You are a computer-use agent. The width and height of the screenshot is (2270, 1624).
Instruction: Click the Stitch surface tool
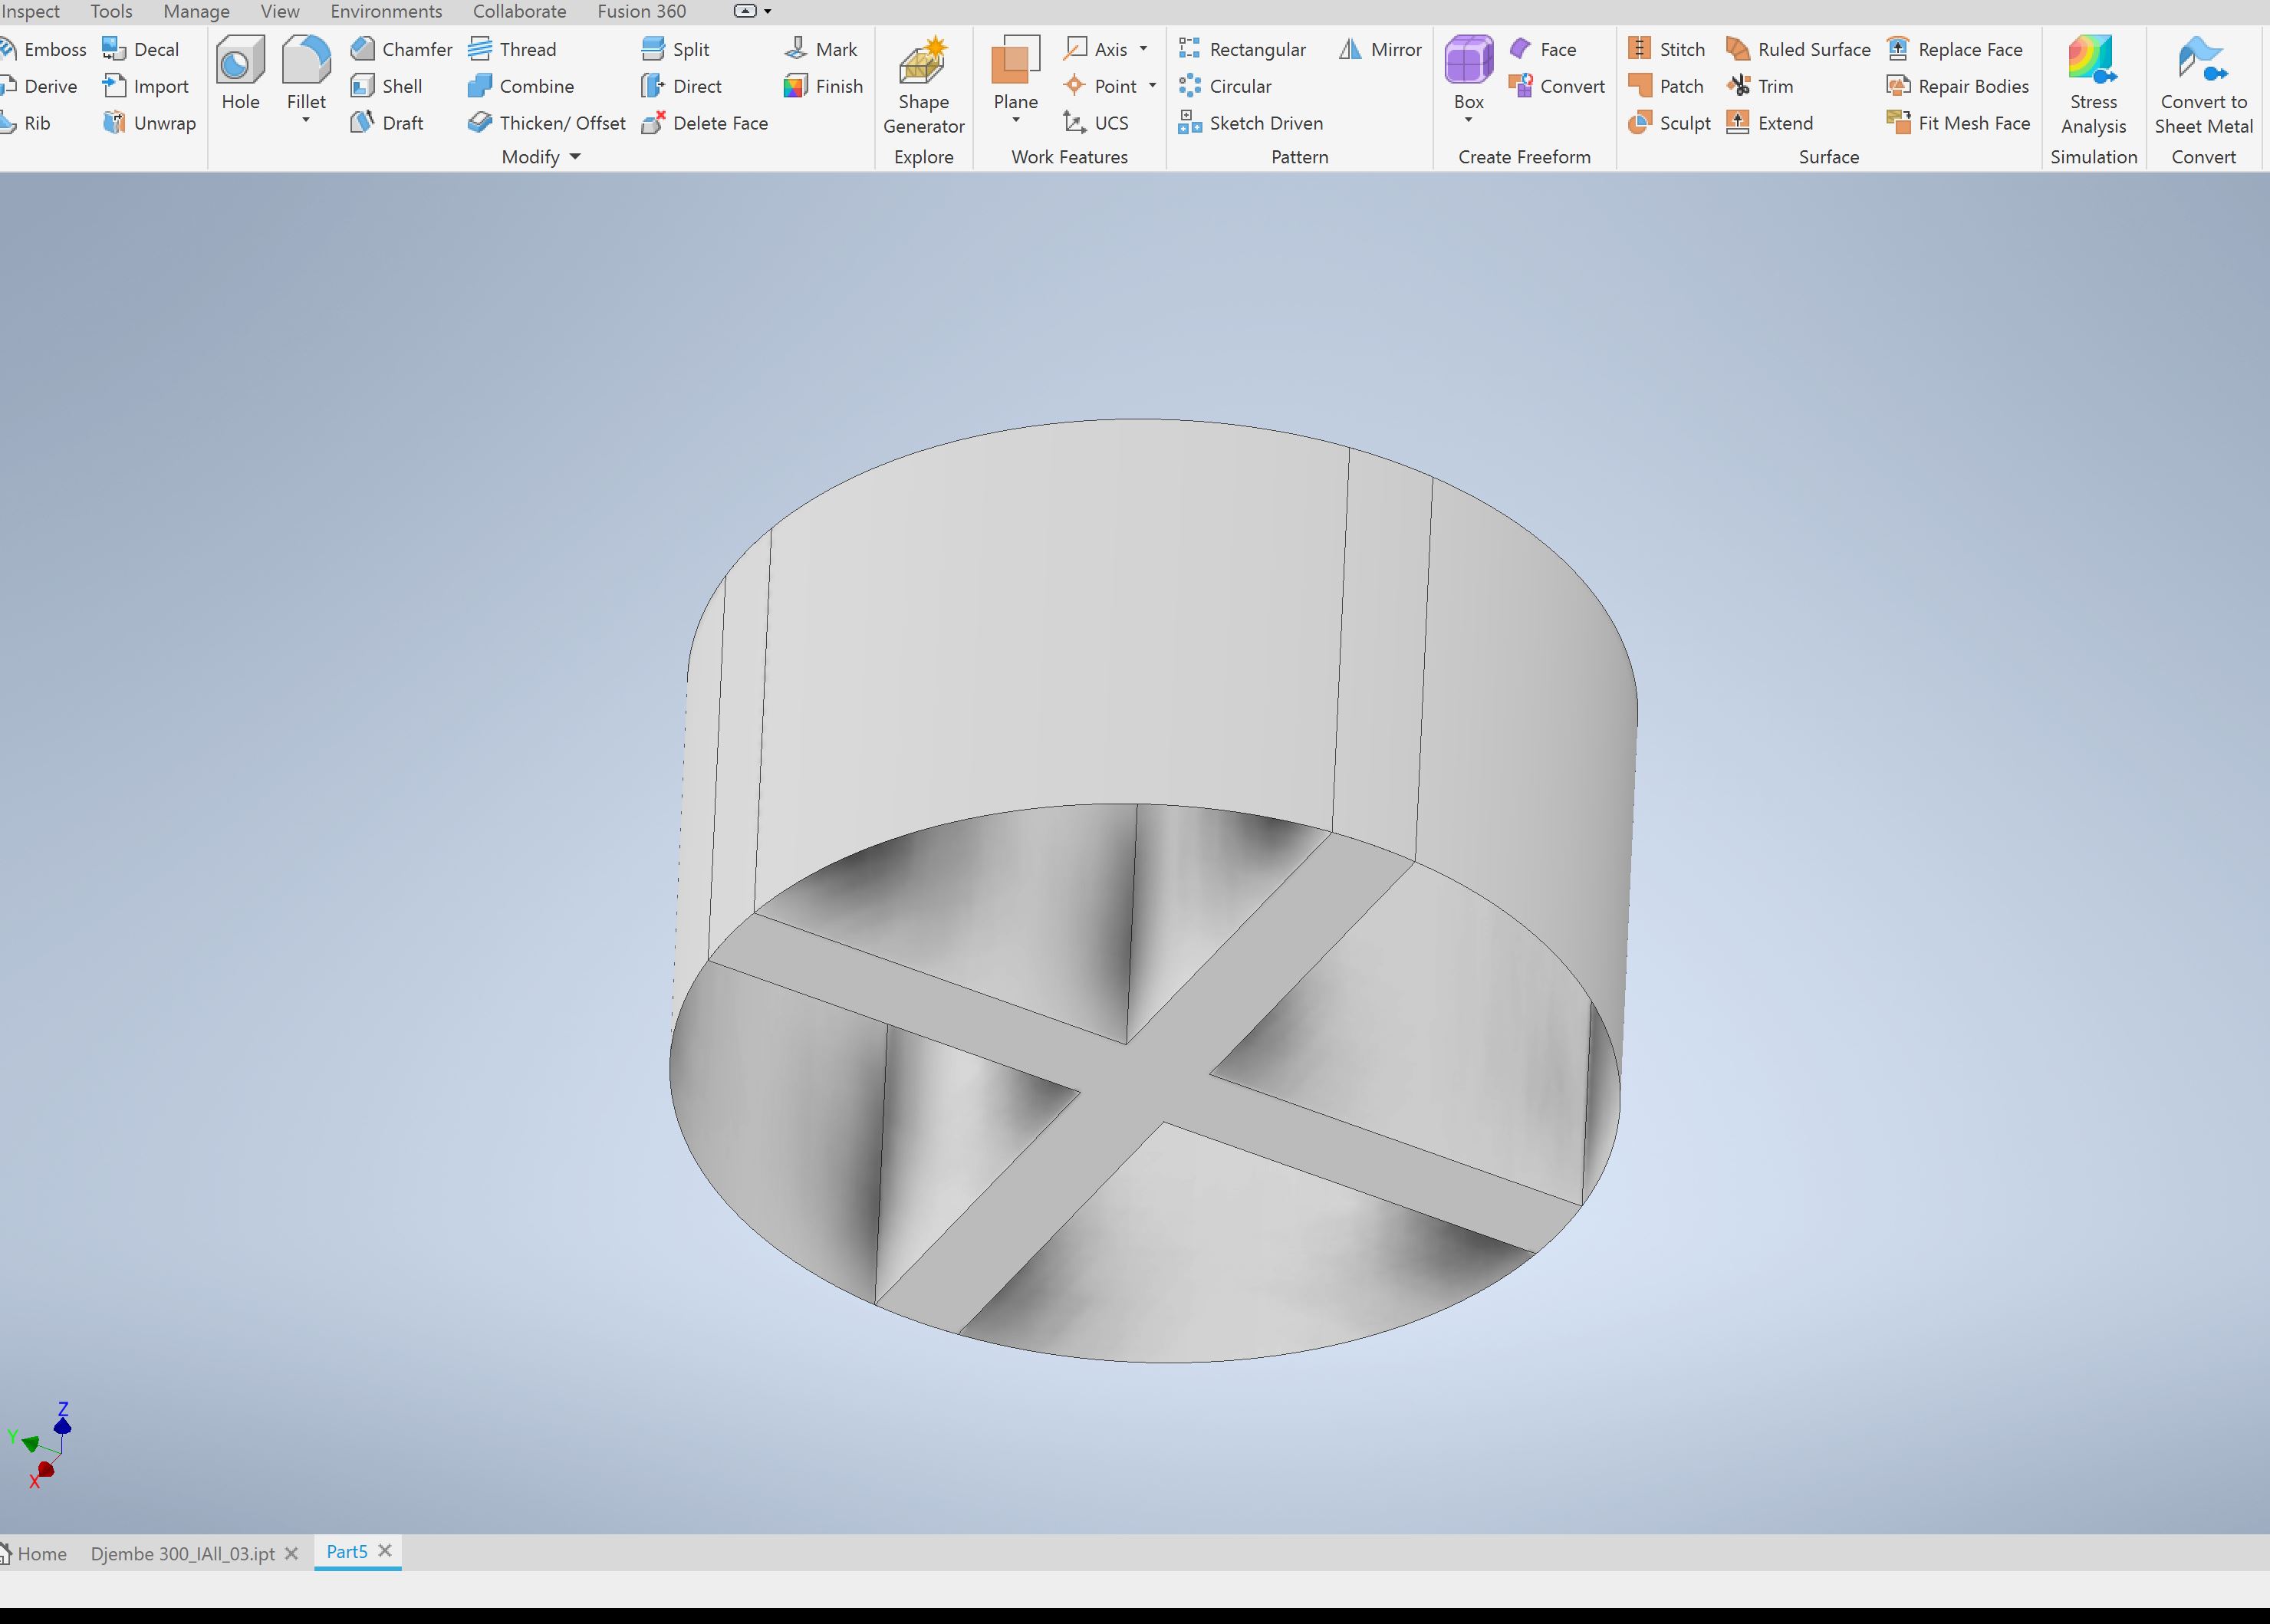click(x=1666, y=49)
